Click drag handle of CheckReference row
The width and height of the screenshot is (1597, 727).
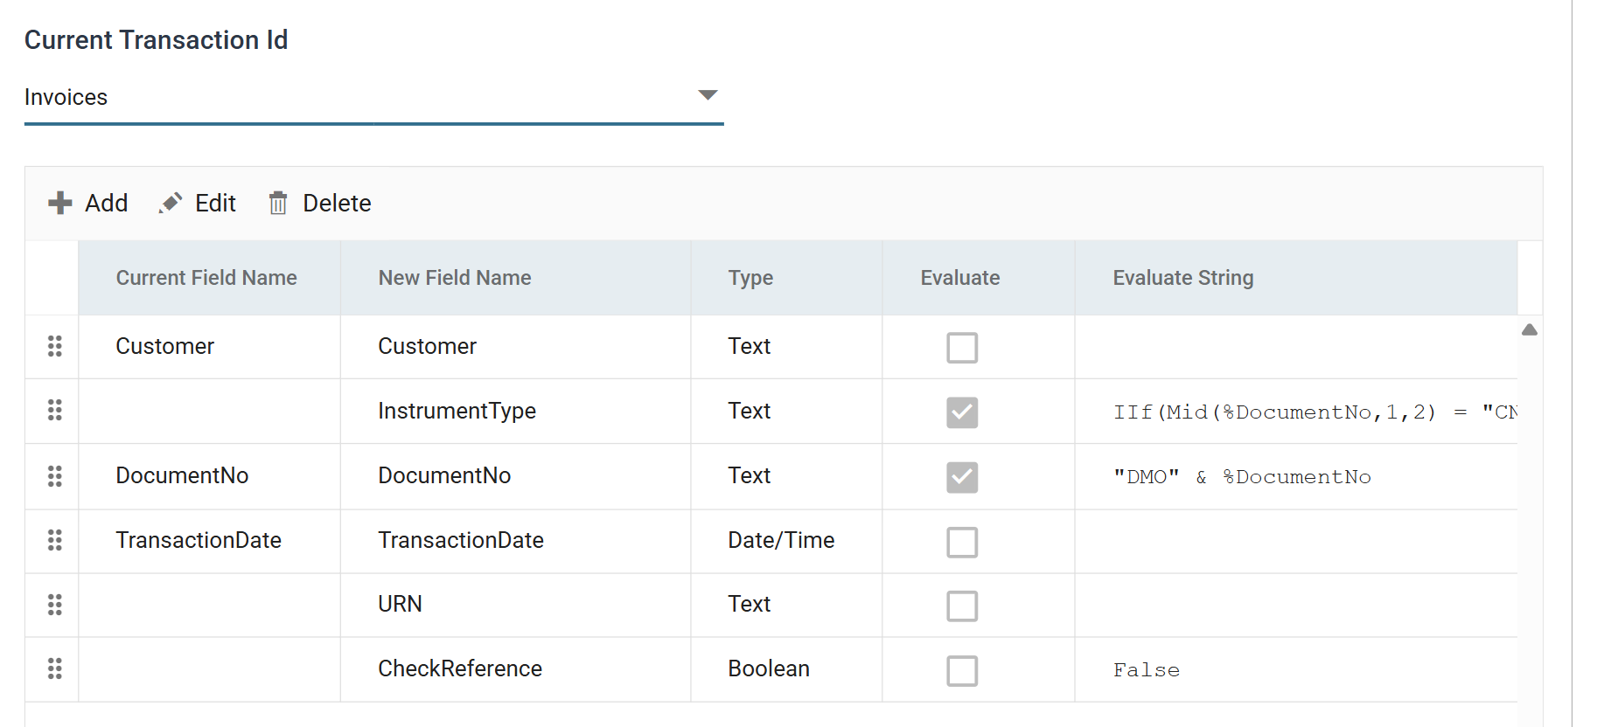click(54, 668)
